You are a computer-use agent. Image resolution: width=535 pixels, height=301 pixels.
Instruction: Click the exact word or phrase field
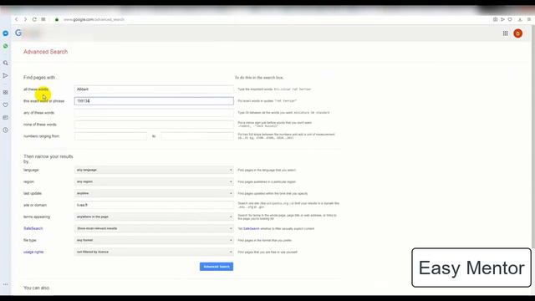tap(154, 101)
